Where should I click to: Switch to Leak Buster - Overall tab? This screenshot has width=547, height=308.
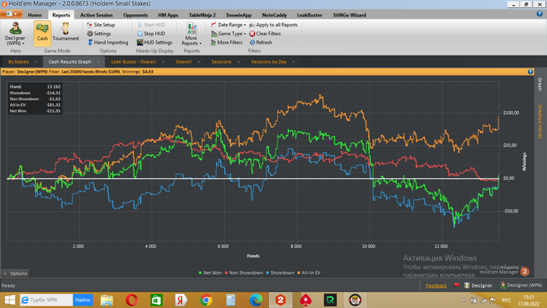[x=134, y=62]
